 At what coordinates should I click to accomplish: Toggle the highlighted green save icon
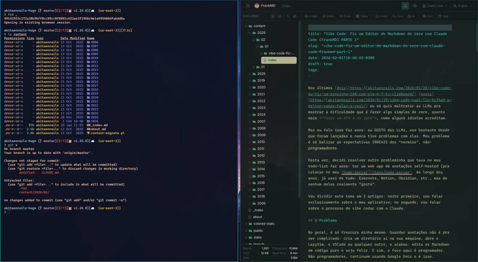click(405, 6)
